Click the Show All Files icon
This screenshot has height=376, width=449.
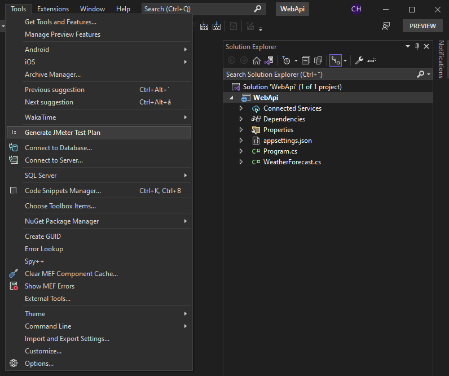(318, 60)
